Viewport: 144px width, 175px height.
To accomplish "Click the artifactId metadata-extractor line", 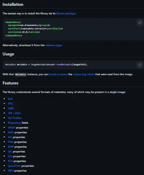I will (x=35, y=29).
